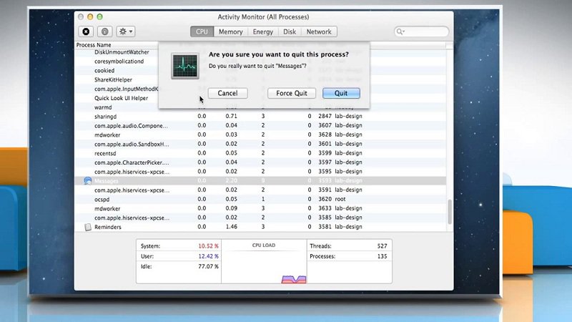
Task: Click the Quit Process stop icon in toolbar
Action: [87, 31]
